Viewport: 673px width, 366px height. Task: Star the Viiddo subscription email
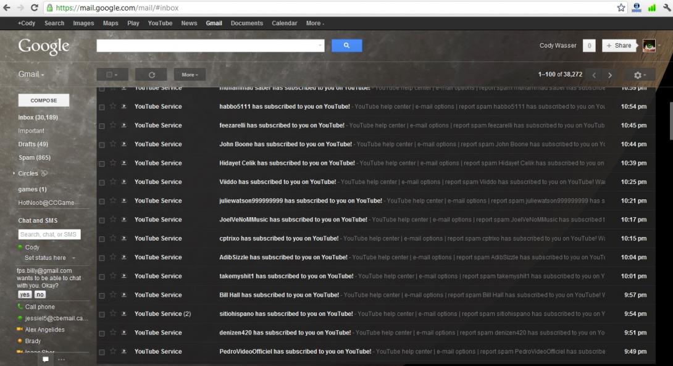pos(113,181)
